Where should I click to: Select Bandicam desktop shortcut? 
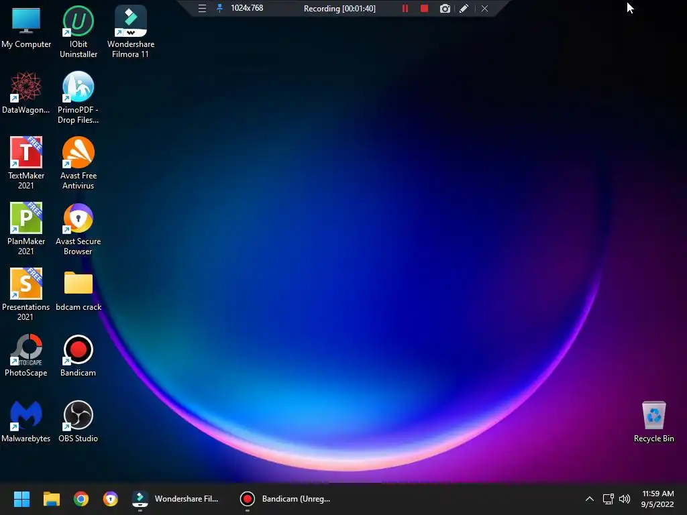[78, 355]
